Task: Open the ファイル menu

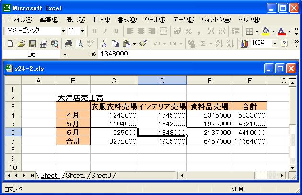Action: [21, 20]
